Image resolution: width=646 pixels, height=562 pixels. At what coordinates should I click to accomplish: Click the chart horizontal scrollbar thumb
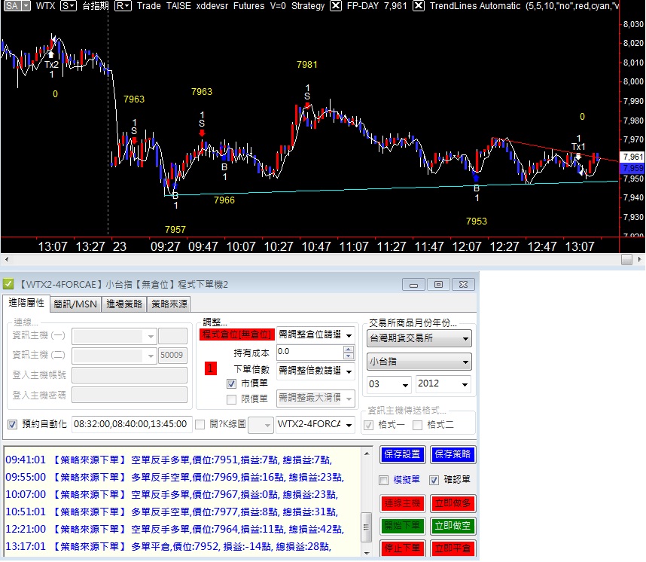pos(626,259)
